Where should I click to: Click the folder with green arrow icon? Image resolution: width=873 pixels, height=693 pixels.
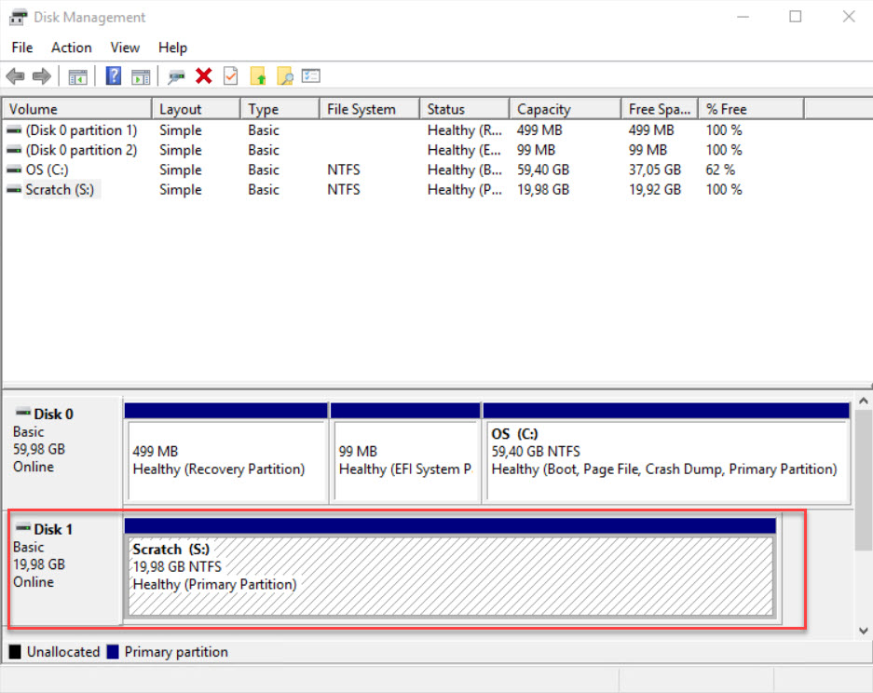258,76
